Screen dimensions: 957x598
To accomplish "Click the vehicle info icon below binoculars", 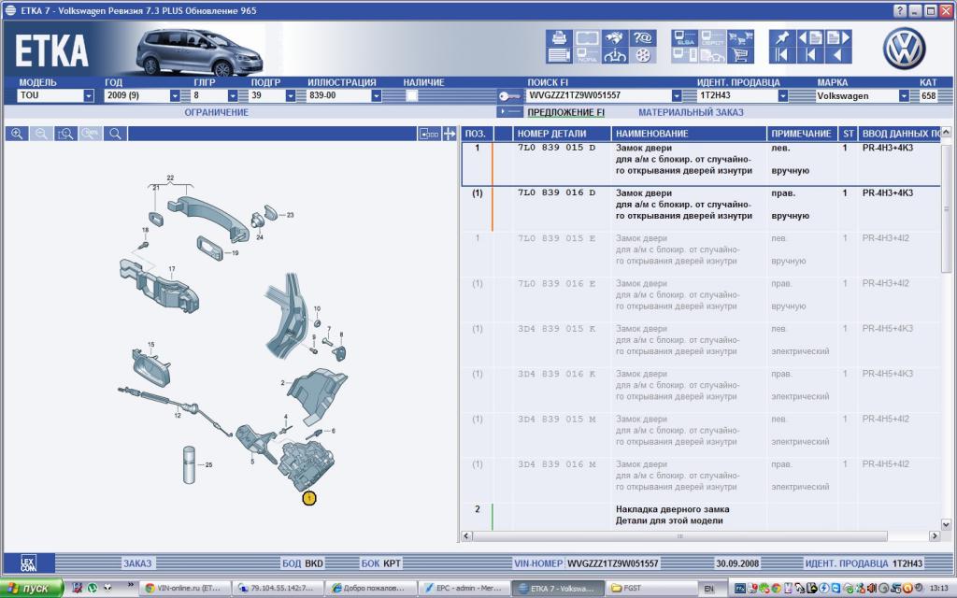I will tap(615, 55).
